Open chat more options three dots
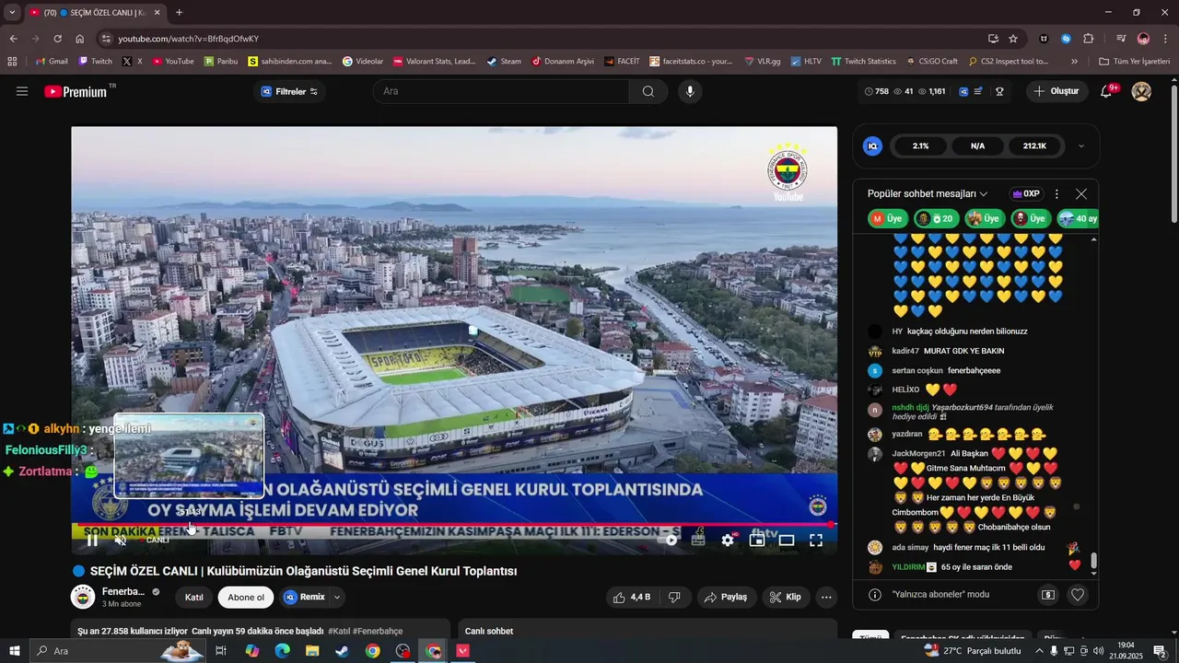The width and height of the screenshot is (1179, 663). 1056,194
